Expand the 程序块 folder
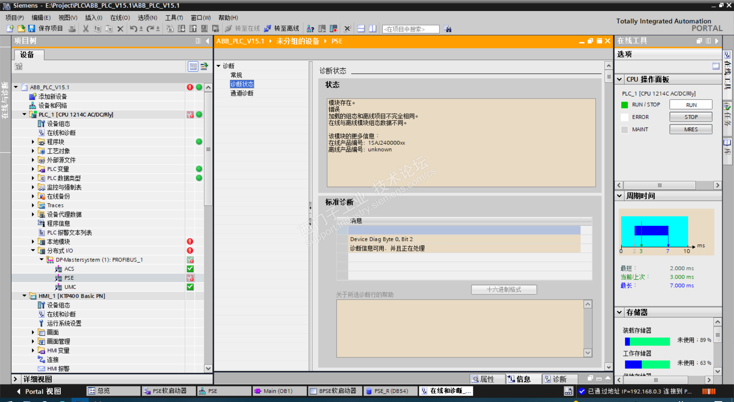This screenshot has height=402, width=734. click(33, 142)
